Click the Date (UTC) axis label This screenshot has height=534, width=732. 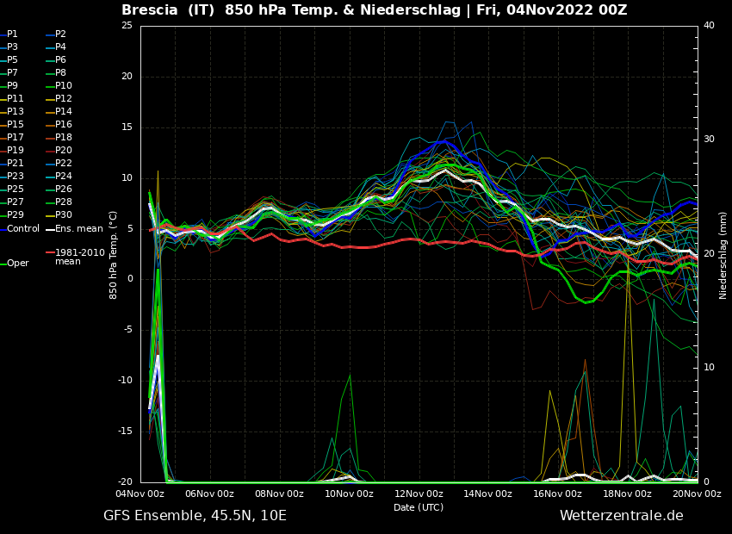419,507
